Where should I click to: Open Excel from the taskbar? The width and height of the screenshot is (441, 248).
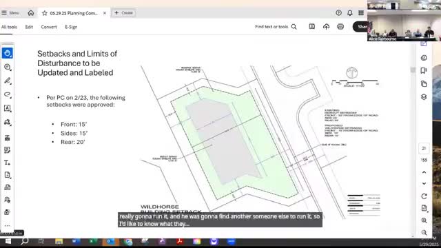pos(93,242)
